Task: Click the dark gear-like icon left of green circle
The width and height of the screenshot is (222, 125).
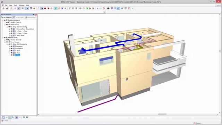Action: [x=80, y=8]
